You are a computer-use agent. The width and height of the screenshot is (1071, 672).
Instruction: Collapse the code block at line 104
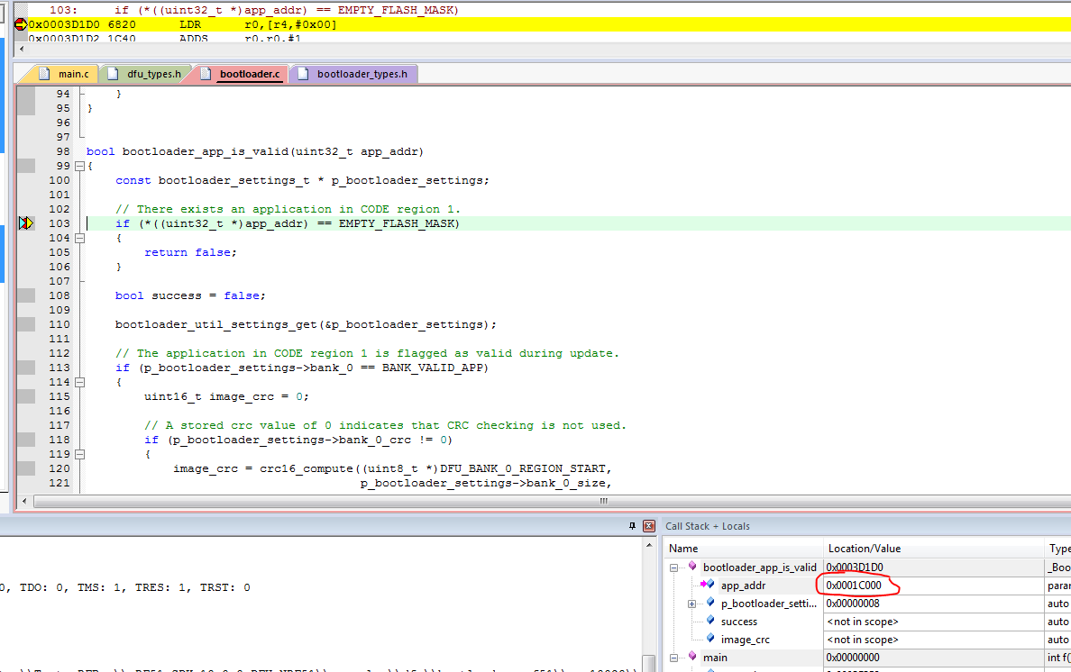point(80,238)
